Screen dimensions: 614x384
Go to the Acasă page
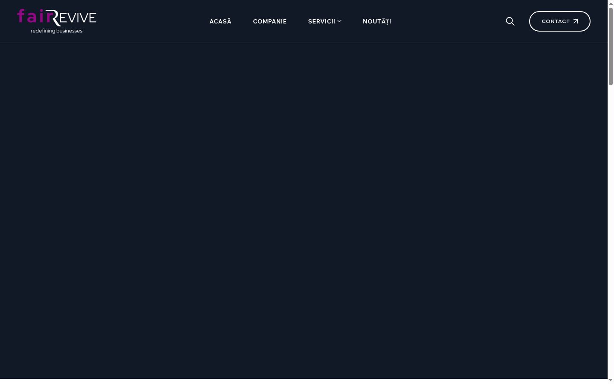pyautogui.click(x=220, y=21)
